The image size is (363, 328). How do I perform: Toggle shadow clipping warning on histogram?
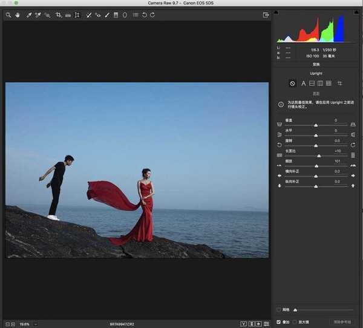(x=276, y=11)
